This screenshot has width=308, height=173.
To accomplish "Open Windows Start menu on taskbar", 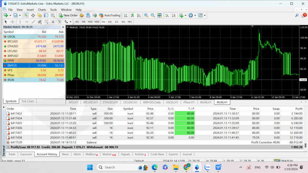I will click(x=90, y=167).
